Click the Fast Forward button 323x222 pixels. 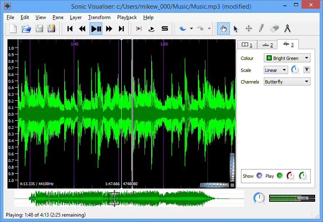(109, 29)
